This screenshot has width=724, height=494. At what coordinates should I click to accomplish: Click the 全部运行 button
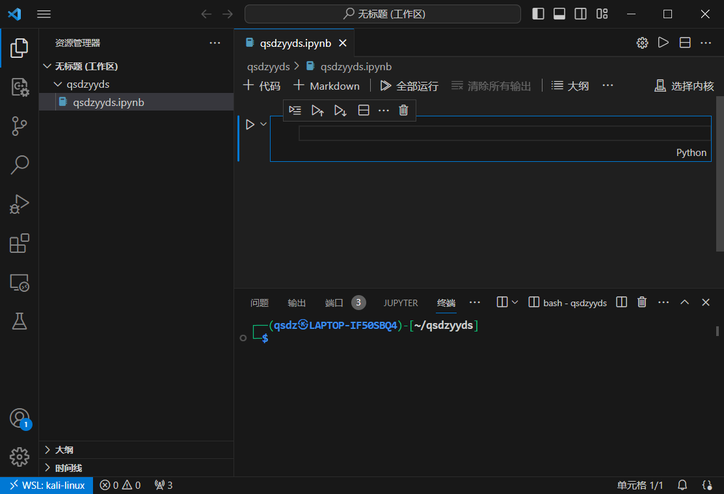coord(410,86)
